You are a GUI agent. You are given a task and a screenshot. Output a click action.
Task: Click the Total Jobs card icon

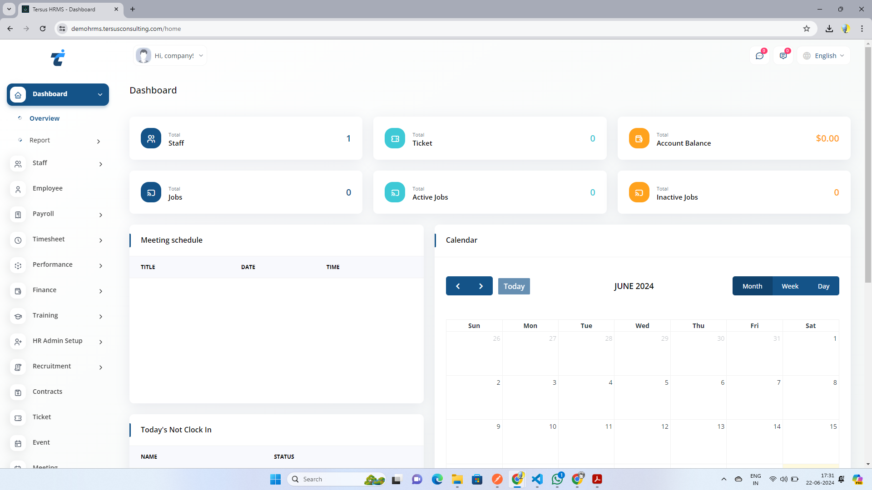click(151, 192)
